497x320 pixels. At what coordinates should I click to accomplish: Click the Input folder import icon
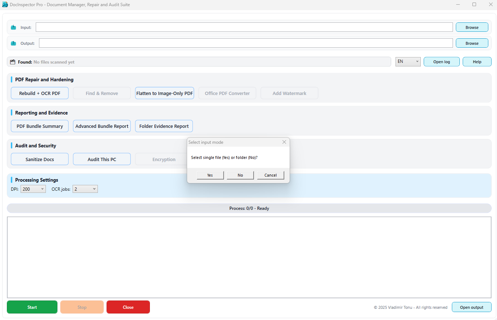click(x=13, y=27)
